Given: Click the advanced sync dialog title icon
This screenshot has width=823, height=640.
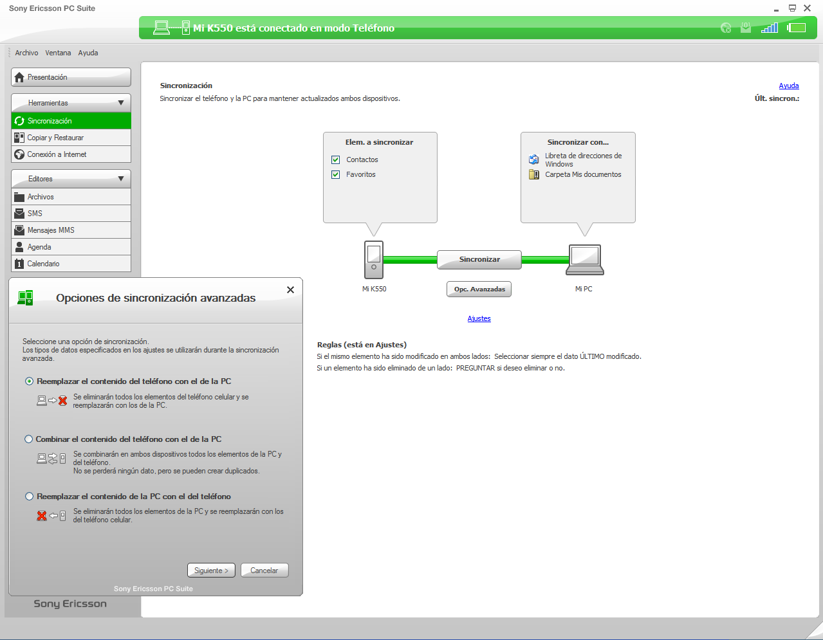Looking at the screenshot, I should coord(25,298).
